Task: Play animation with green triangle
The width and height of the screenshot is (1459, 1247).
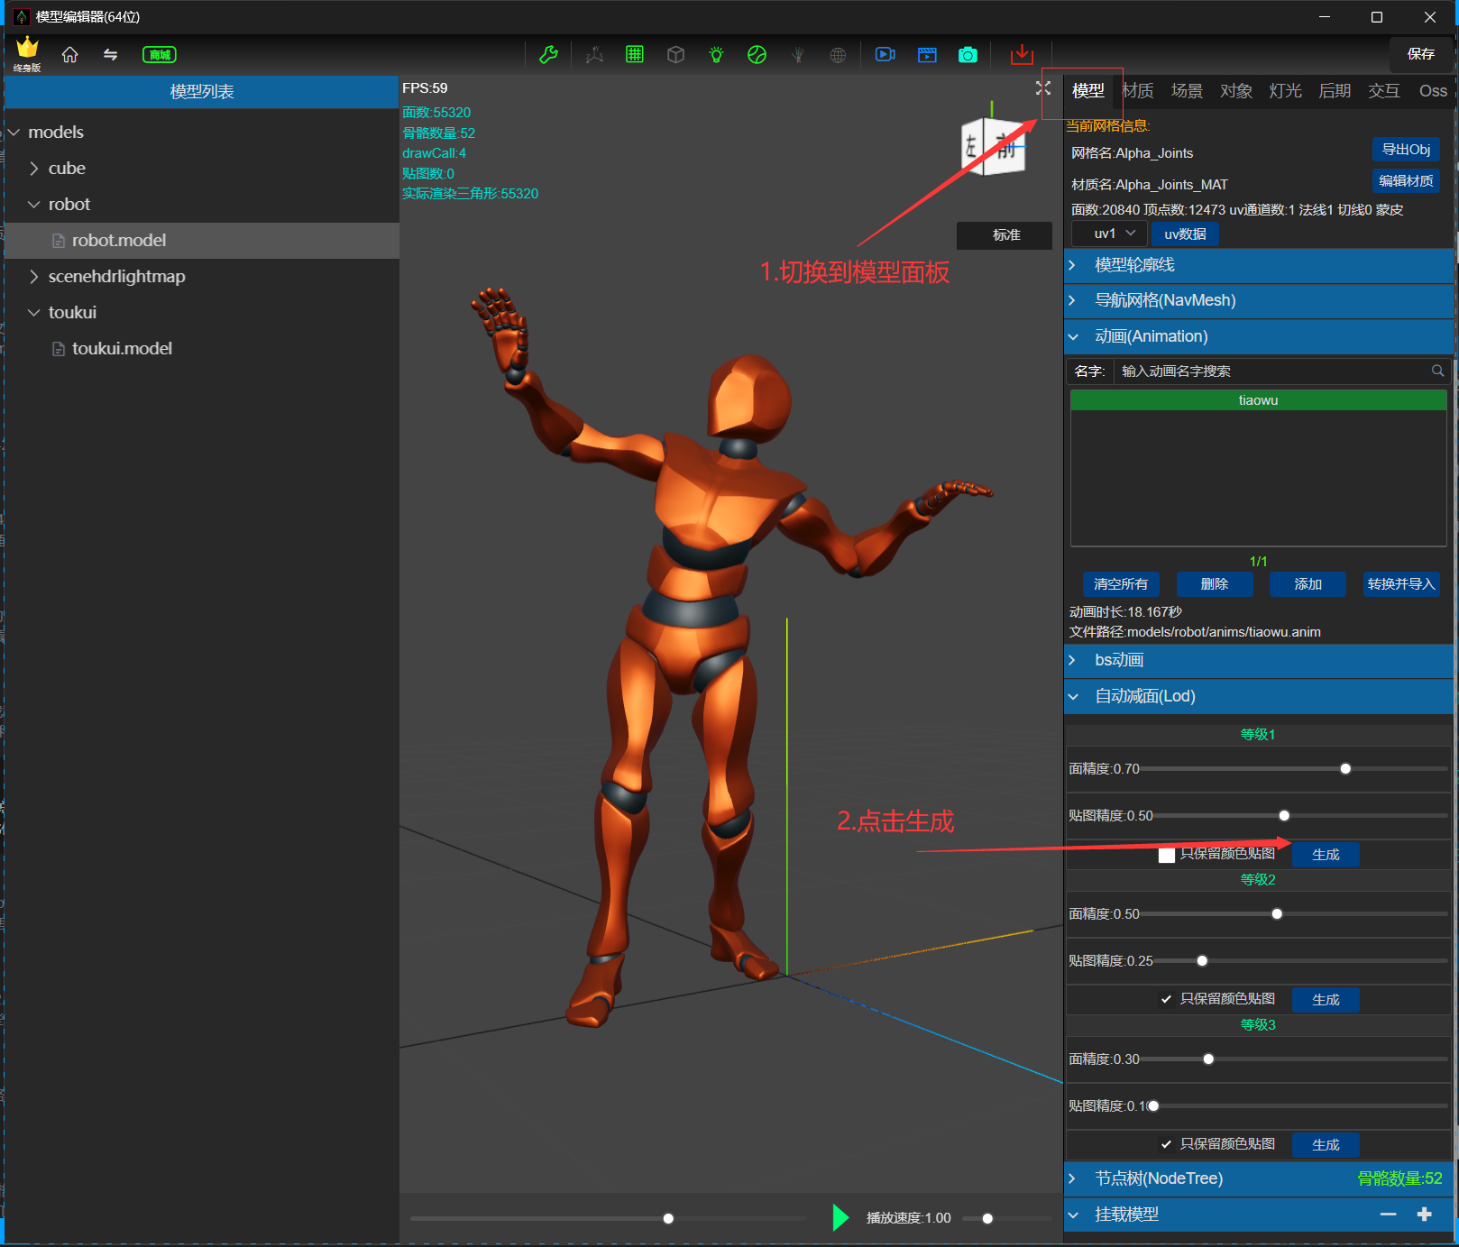Action: coord(840,1217)
